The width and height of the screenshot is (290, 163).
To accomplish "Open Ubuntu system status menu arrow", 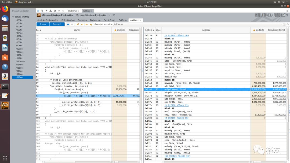I will click(288, 2).
